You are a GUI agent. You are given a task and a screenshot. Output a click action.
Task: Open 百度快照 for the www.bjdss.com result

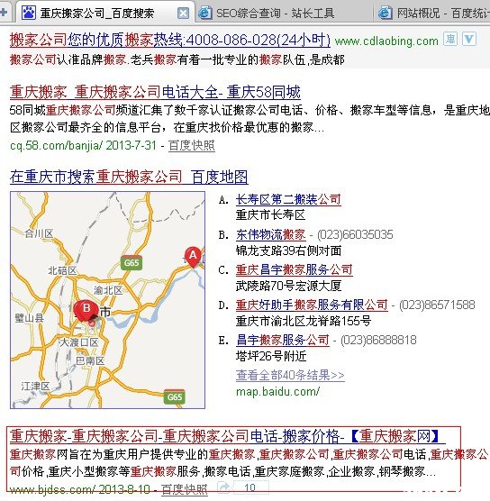point(185,489)
